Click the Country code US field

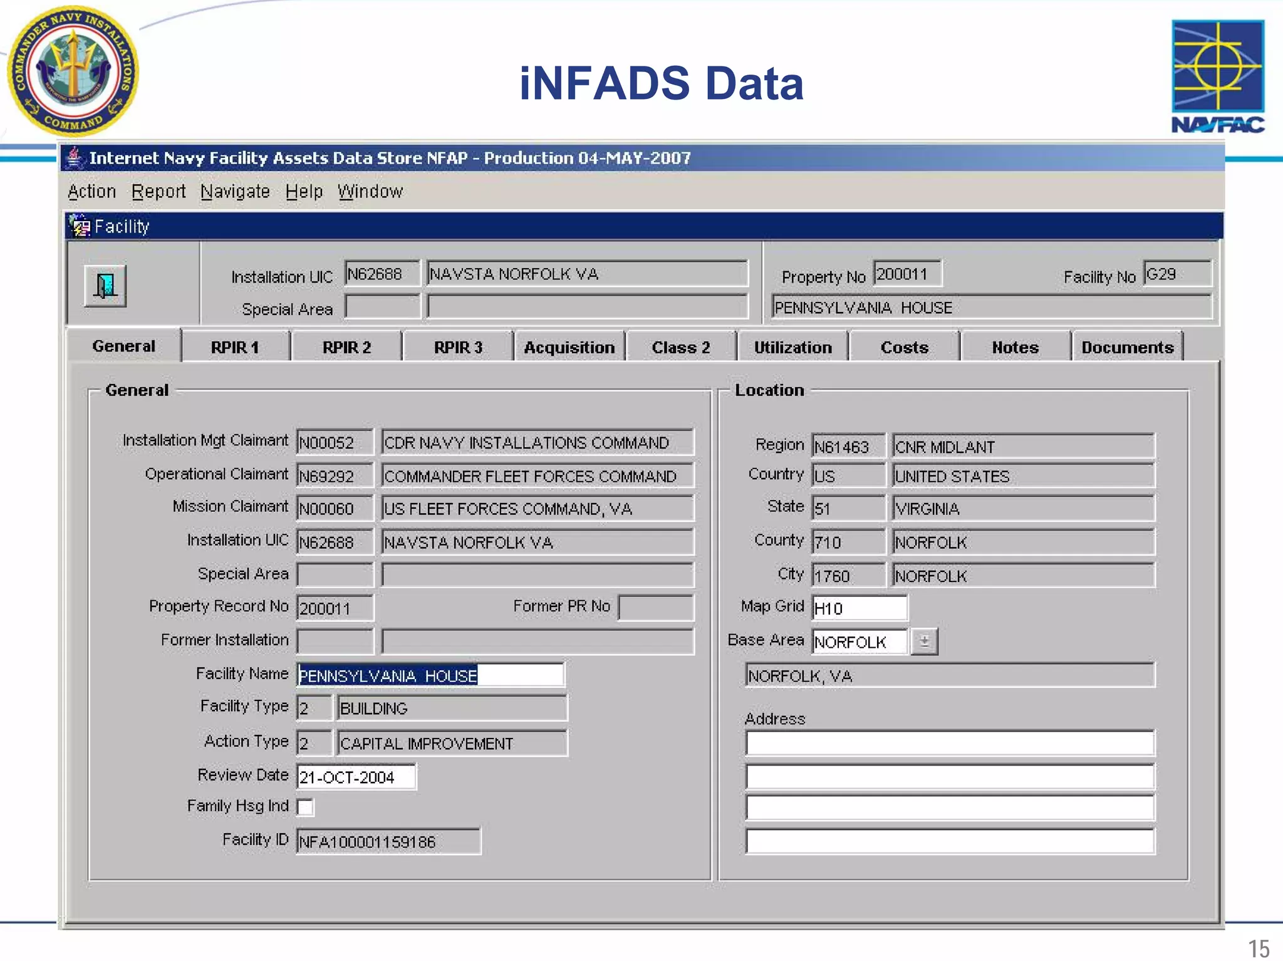849,476
